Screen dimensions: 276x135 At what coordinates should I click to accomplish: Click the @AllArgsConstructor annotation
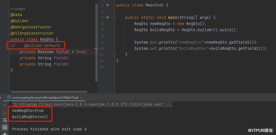coord(32,33)
